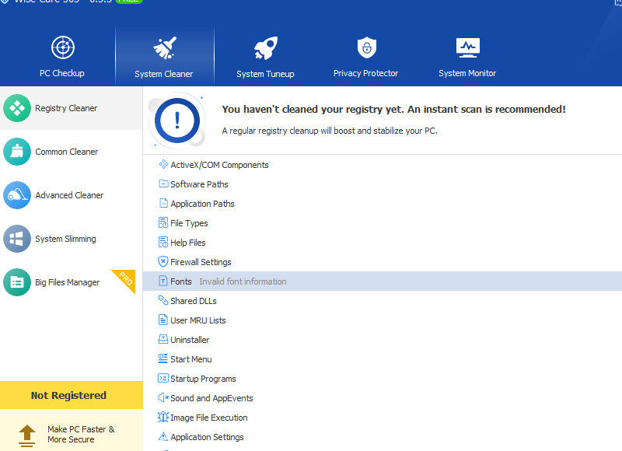This screenshot has height=451, width=622.
Task: Click the File Types icon
Action: pyautogui.click(x=163, y=222)
